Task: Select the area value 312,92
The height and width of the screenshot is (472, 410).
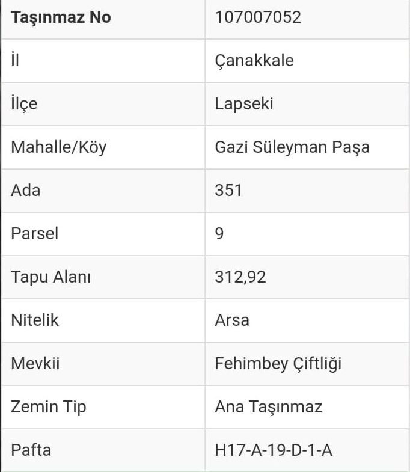Action: pyautogui.click(x=240, y=277)
